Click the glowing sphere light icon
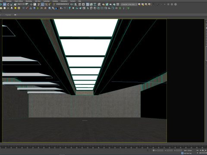The image size is (207, 155). (5, 8)
